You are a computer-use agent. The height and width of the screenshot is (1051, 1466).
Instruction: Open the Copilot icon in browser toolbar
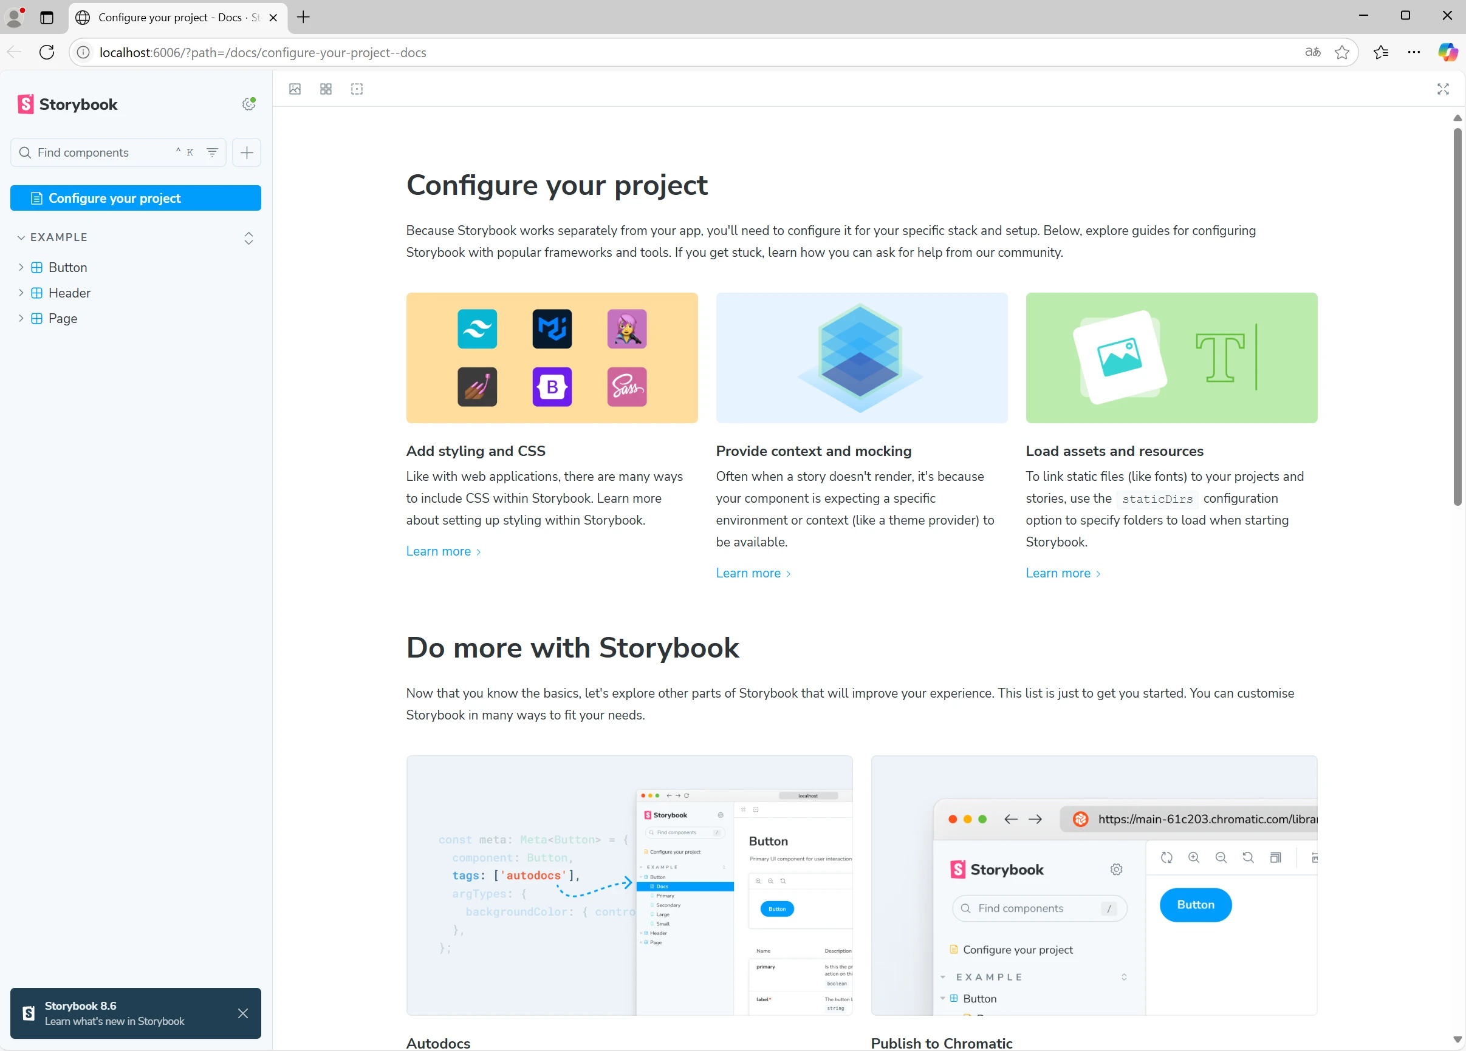coord(1447,52)
